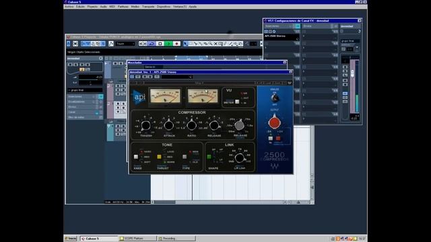Toggle the white IN button under output
The height and width of the screenshot is (242, 431).
pos(271,138)
